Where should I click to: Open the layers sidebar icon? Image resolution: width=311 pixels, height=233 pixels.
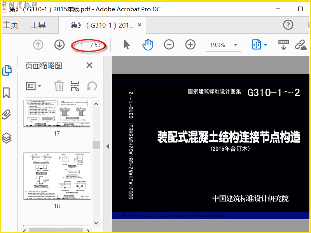[x=7, y=138]
